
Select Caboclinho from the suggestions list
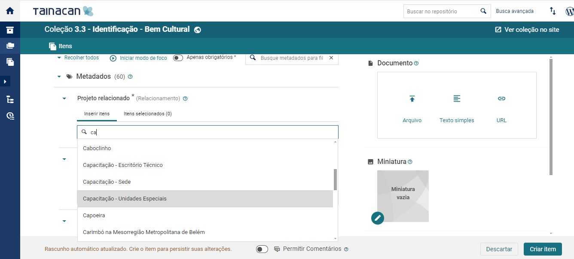tap(205, 148)
